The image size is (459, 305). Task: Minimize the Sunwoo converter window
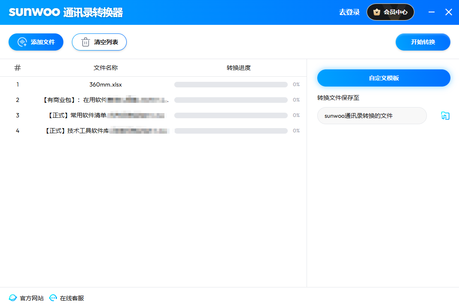click(x=432, y=12)
